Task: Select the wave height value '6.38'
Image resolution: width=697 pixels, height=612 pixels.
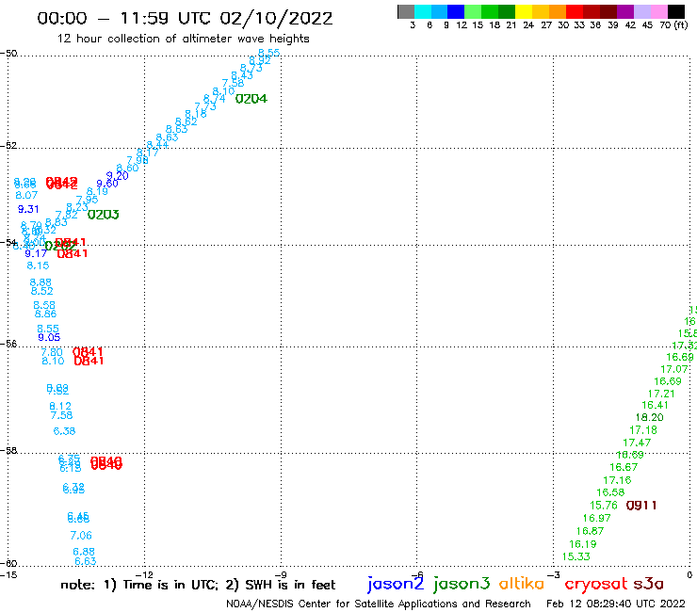Action: [64, 431]
